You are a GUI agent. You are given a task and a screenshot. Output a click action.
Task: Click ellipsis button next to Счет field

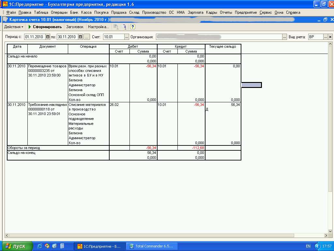pos(127,37)
